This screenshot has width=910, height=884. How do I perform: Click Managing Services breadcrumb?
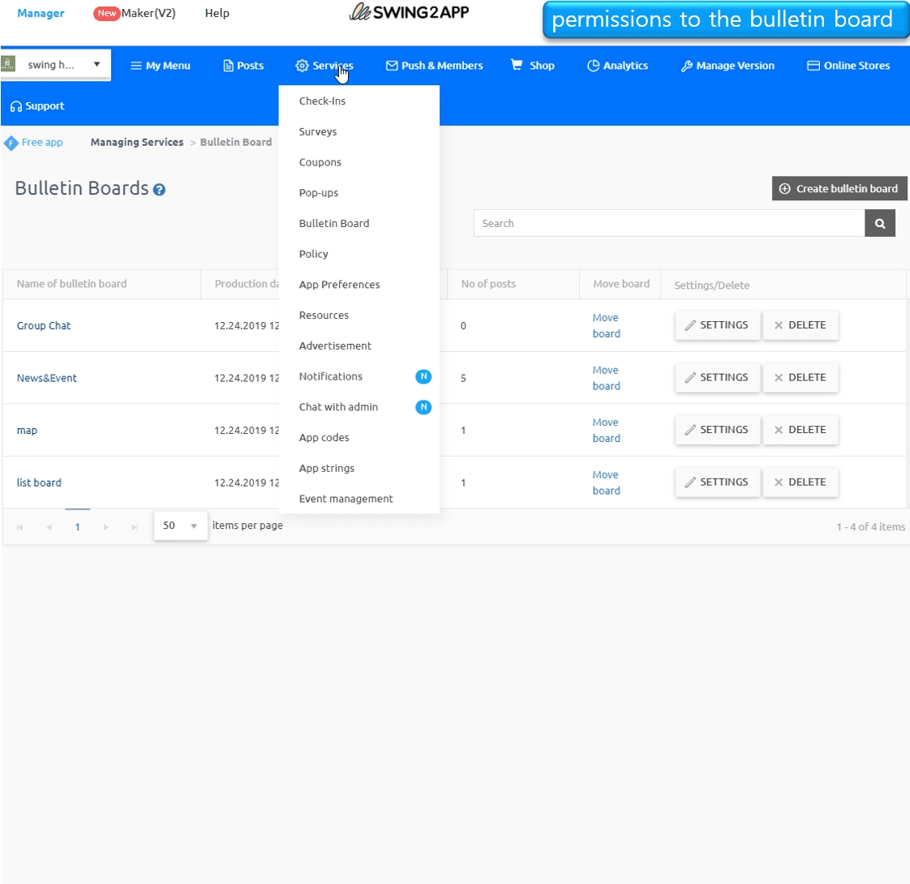pos(137,142)
